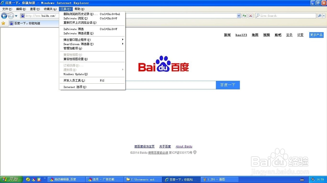Screen dimensions: 327x183
Task: Click the 把百度设为主页 link
Action: pyautogui.click(x=144, y=147)
